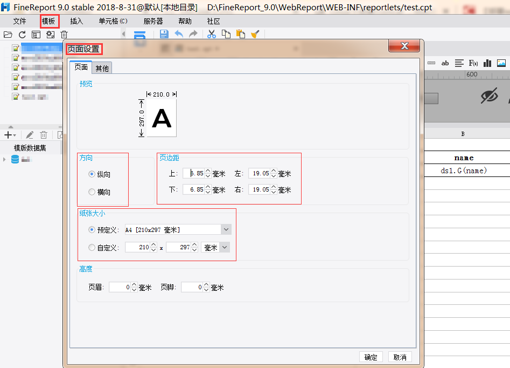Image resolution: width=510 pixels, height=368 pixels.
Task: Click the custom width 210 field
Action: point(137,247)
